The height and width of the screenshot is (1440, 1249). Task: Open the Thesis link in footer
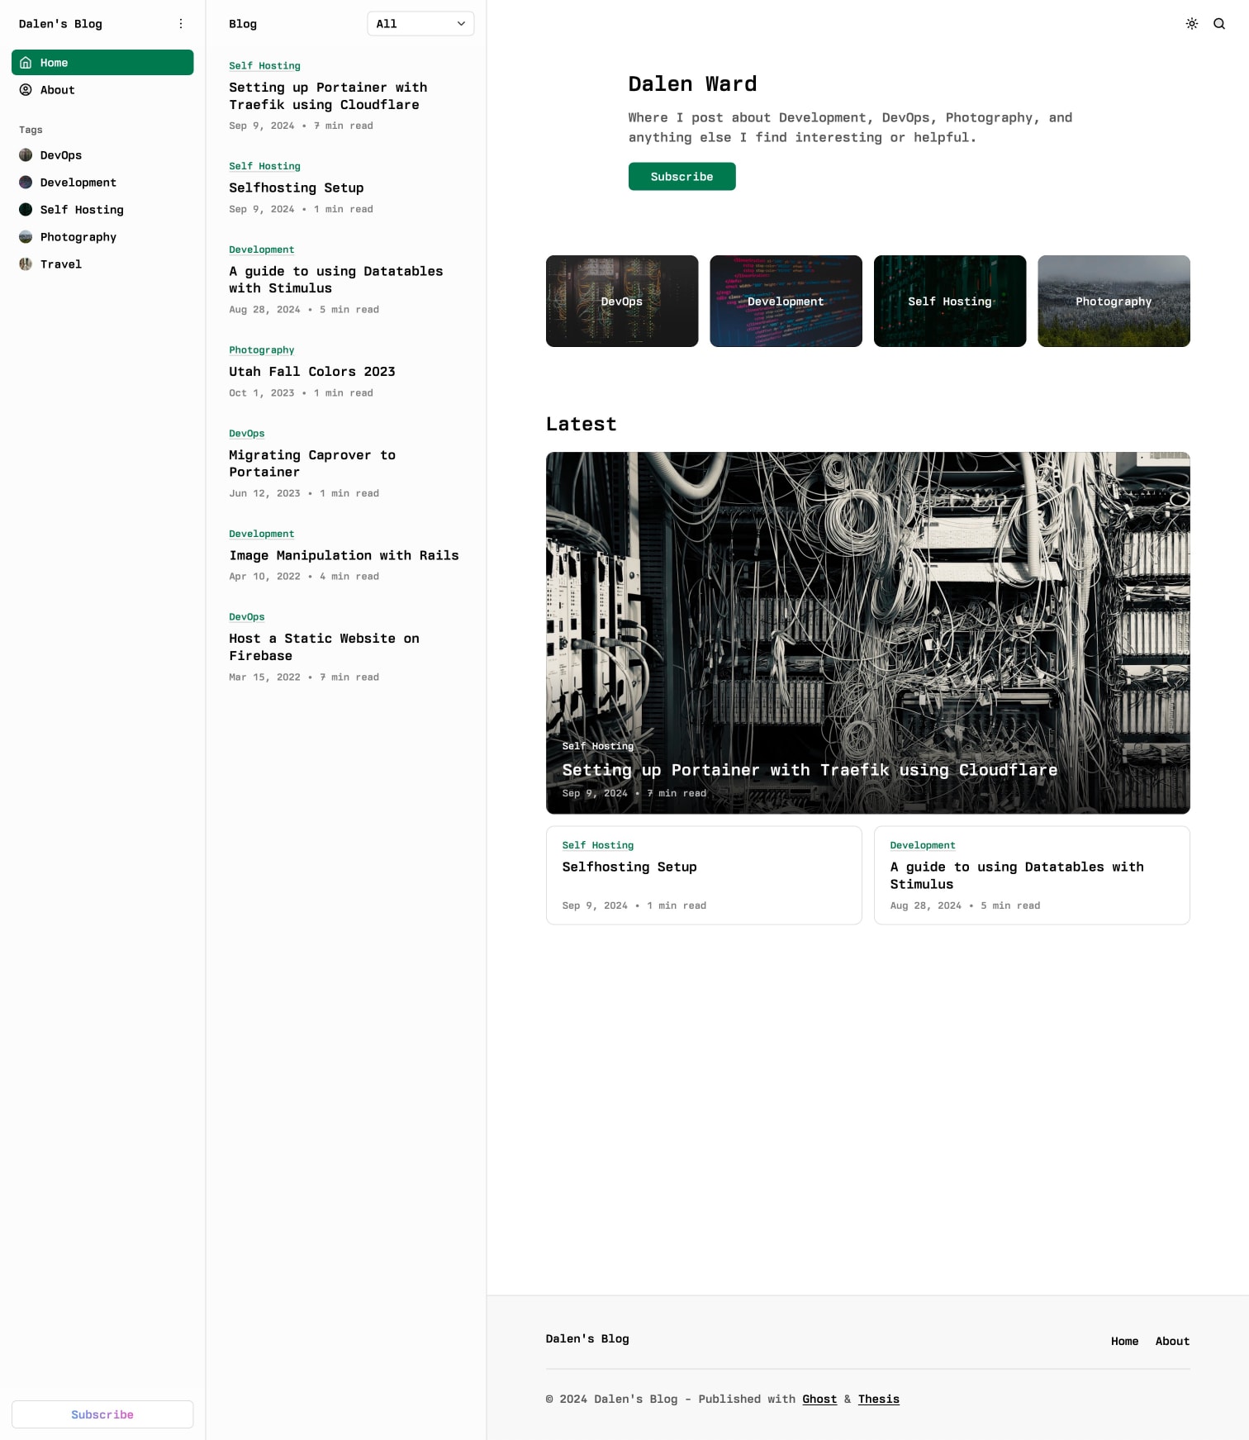pos(878,1399)
